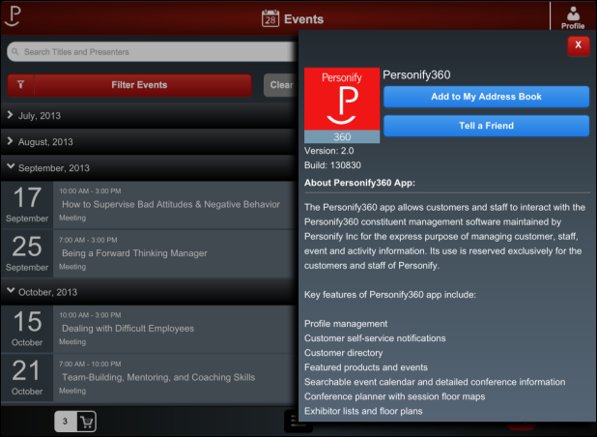Image resolution: width=597 pixels, height=437 pixels.
Task: Click Version: 2.0 text
Action: [329, 151]
